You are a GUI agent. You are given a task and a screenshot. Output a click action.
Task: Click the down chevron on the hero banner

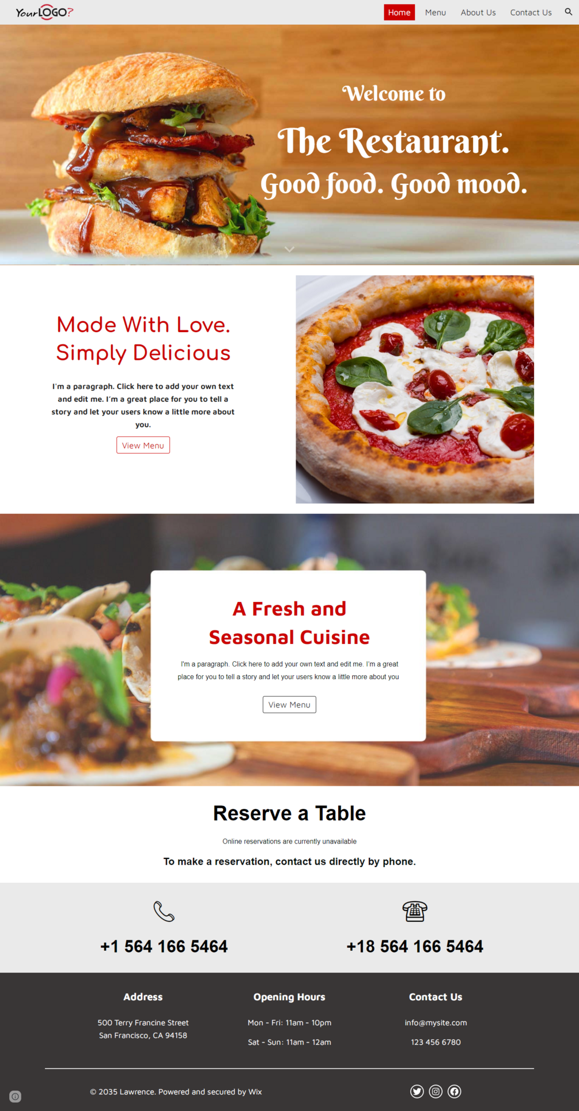click(x=290, y=249)
